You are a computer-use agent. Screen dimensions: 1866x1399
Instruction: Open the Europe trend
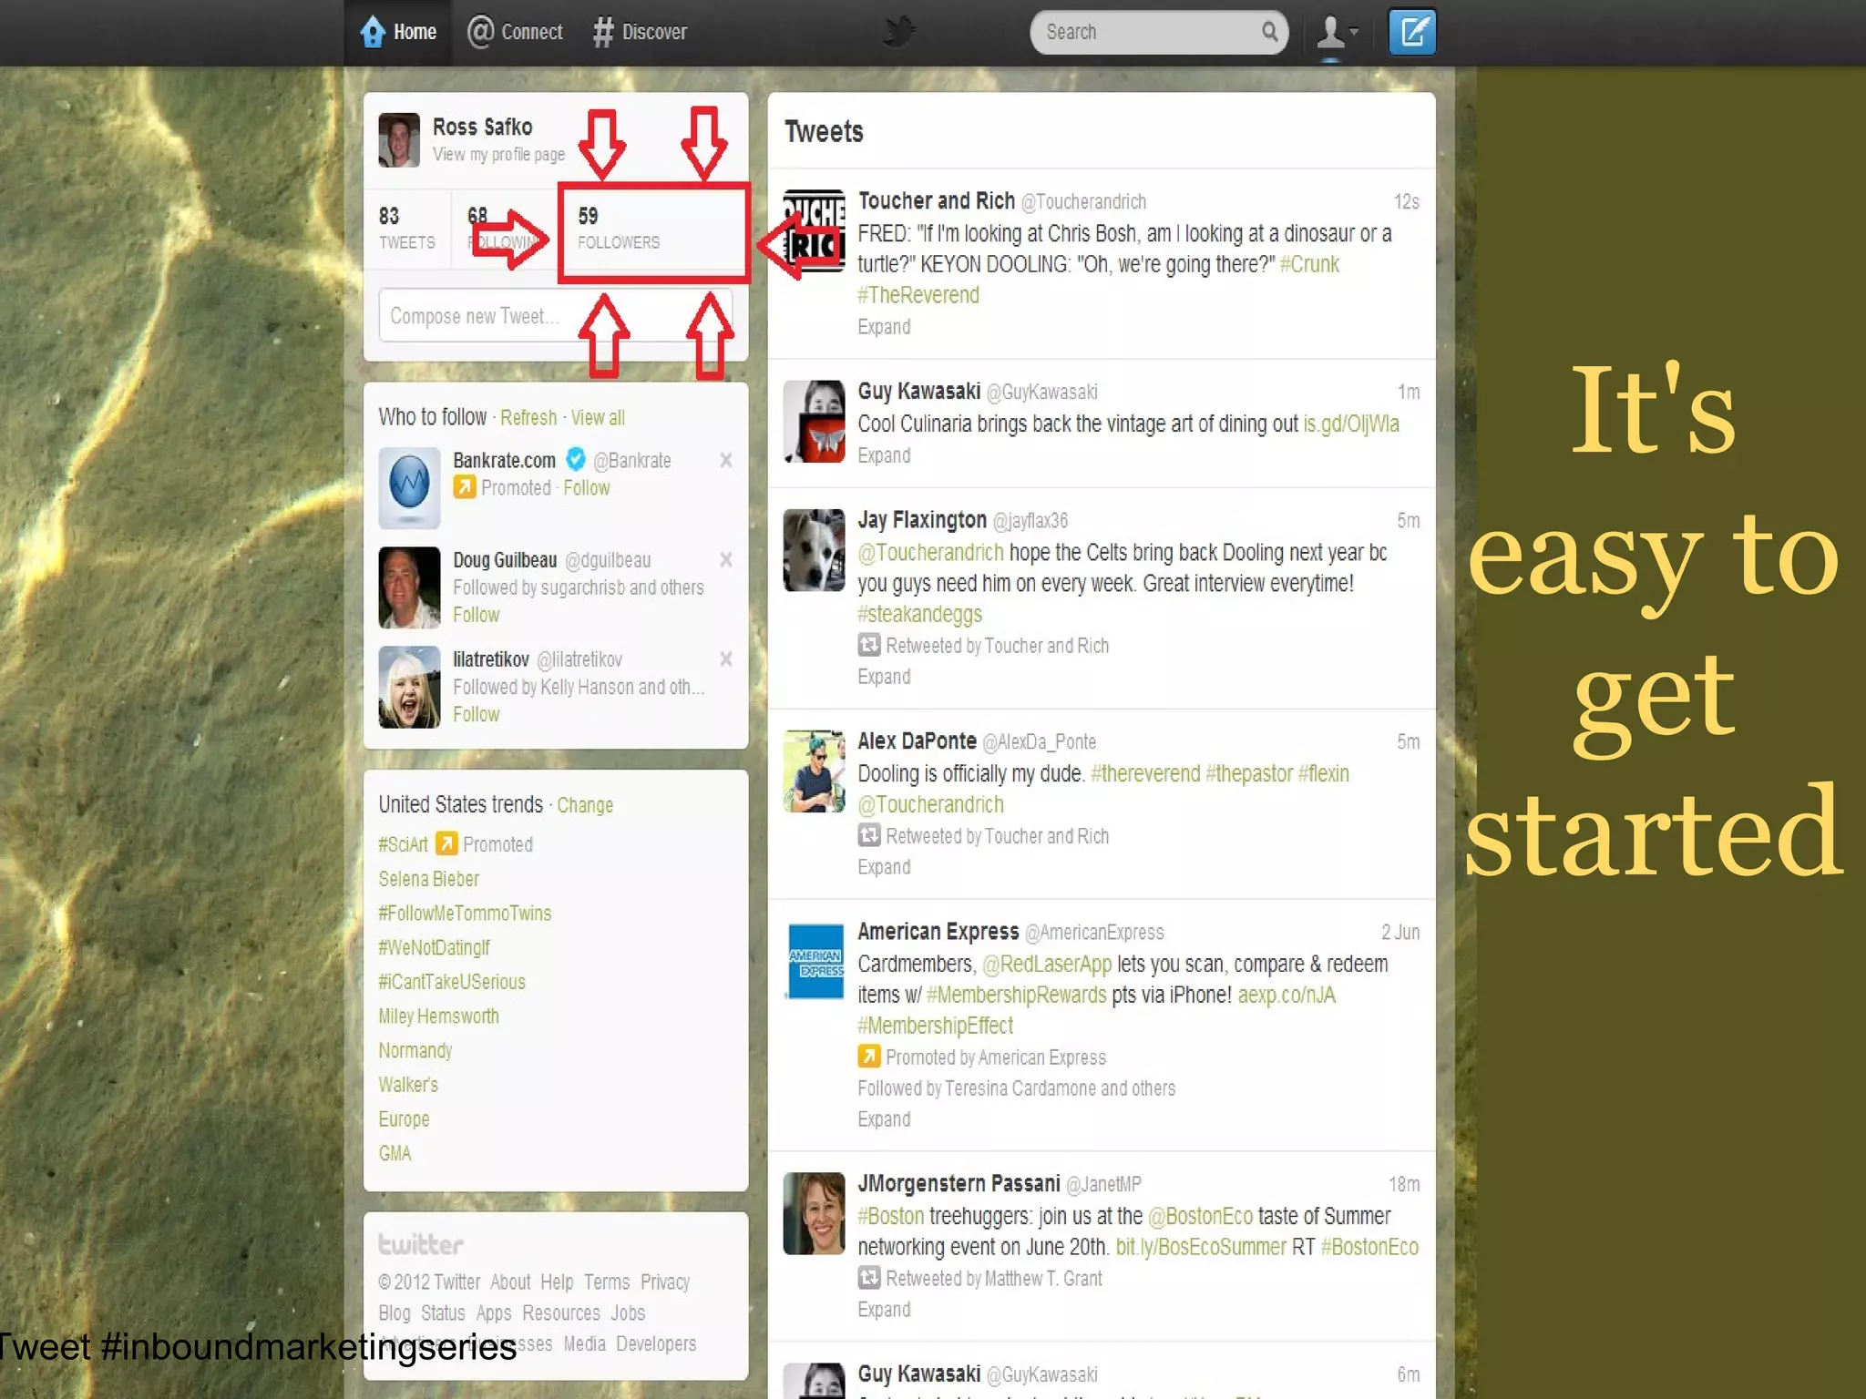[x=404, y=1119]
